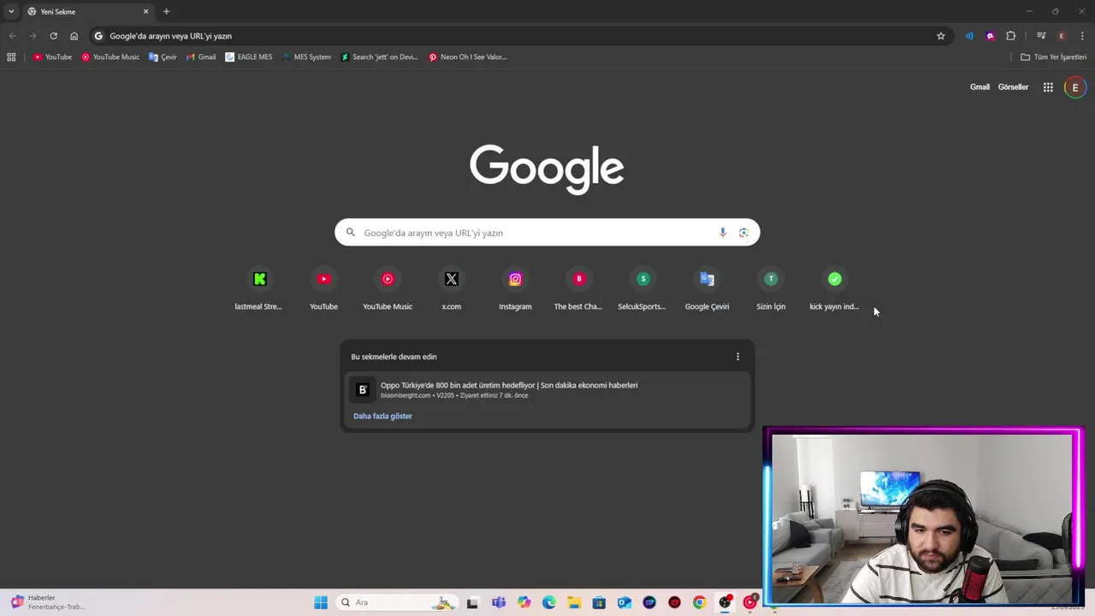
Task: Open the Gmail bookmark in the bookmarks bar
Action: click(200, 57)
